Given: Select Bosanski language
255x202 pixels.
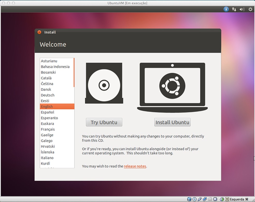Looking at the screenshot, I should 57,72.
